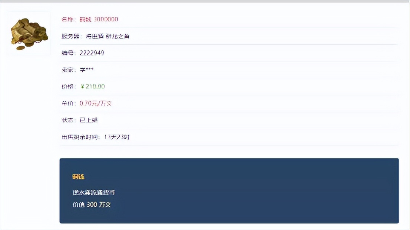
Task: Select the listing number 2222949
Action: (92, 53)
